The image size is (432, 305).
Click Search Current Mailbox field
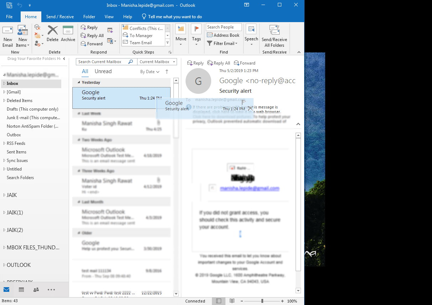(106, 62)
